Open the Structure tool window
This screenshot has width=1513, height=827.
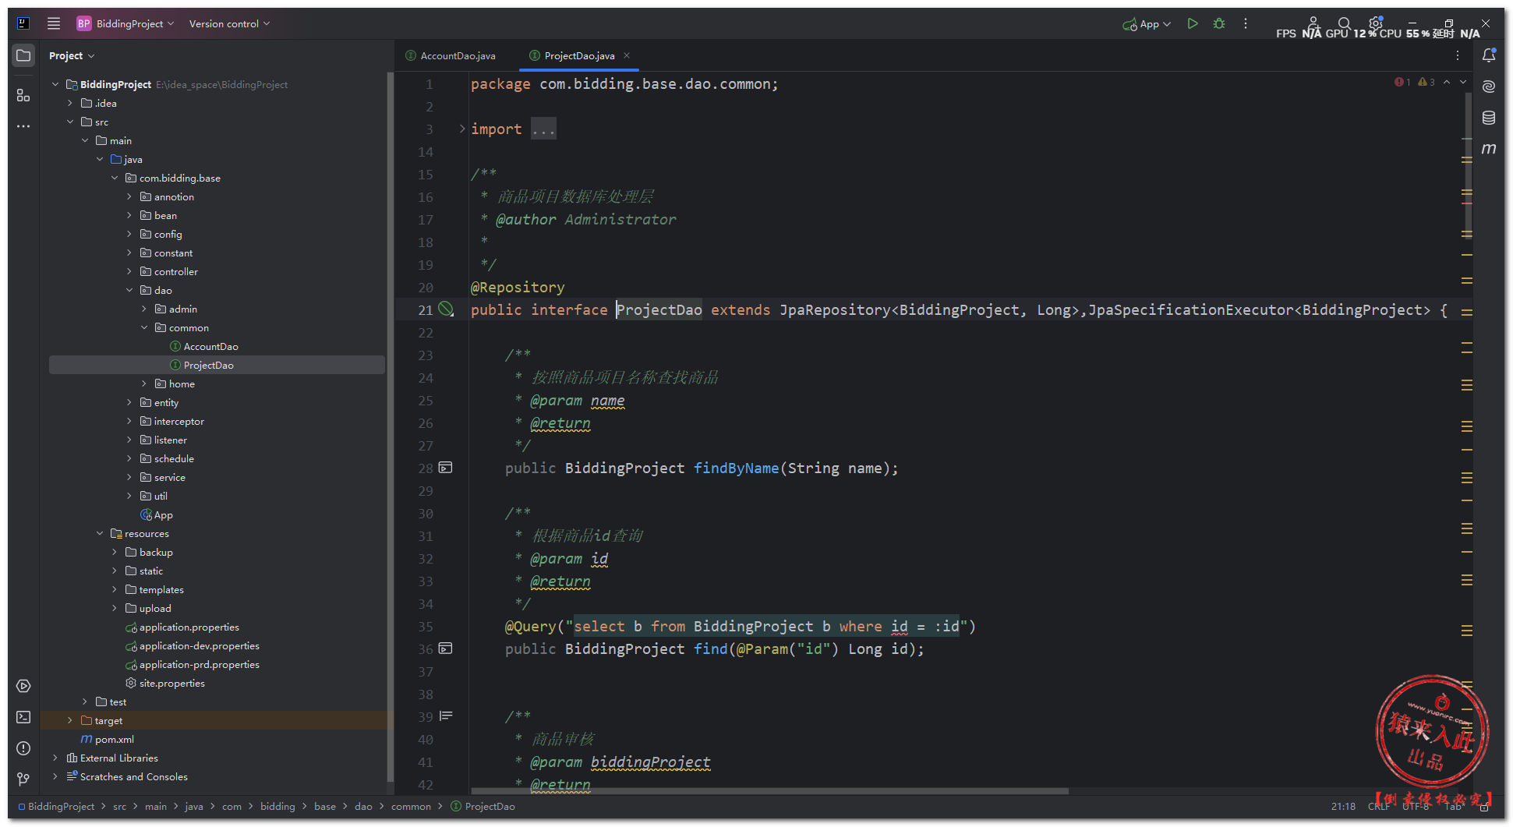click(23, 95)
